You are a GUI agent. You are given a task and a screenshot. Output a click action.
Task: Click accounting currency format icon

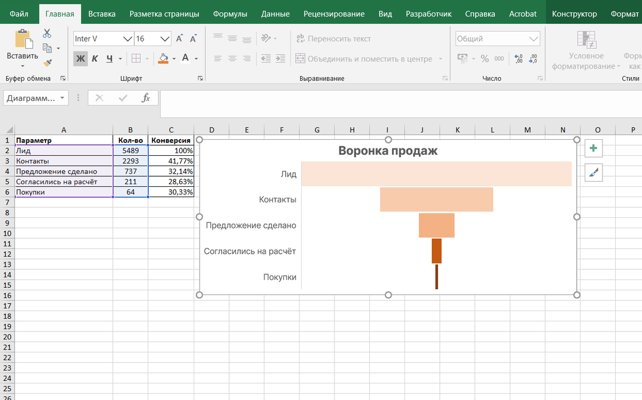point(463,58)
